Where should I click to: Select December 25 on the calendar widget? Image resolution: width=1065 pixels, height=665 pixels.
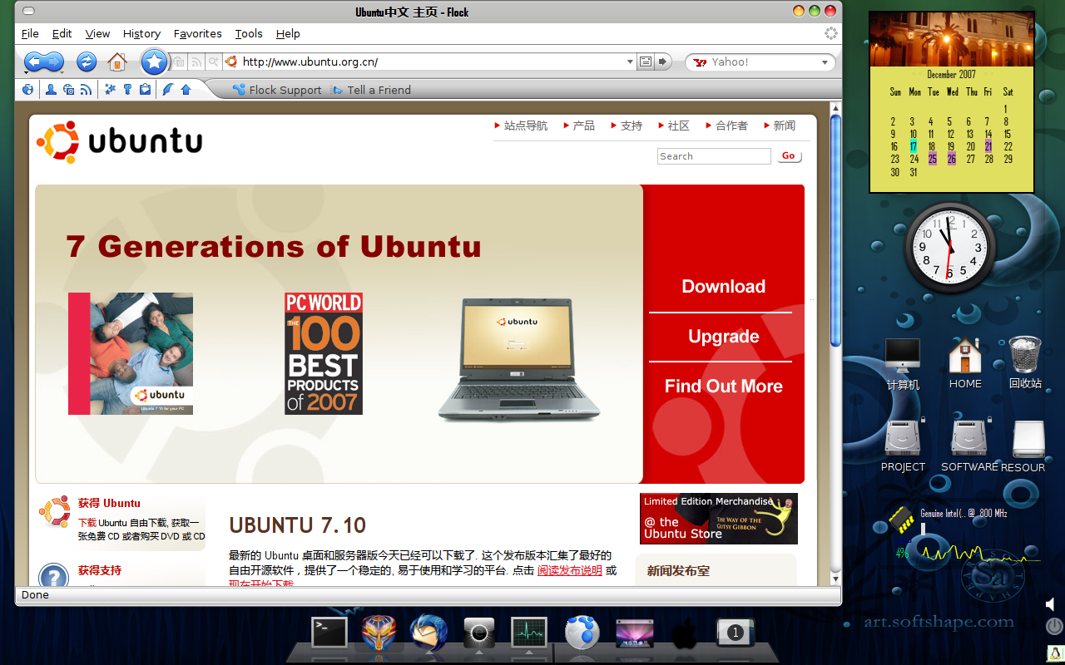(933, 159)
